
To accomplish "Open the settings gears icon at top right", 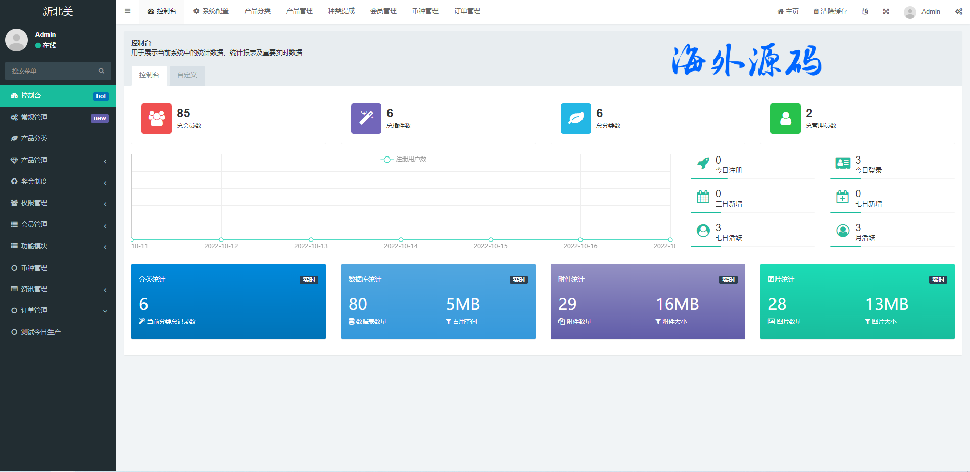I will tap(958, 11).
